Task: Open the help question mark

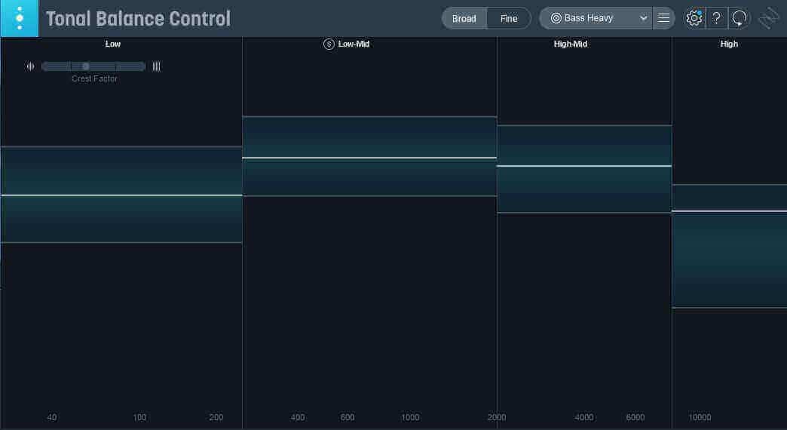Action: [x=716, y=18]
